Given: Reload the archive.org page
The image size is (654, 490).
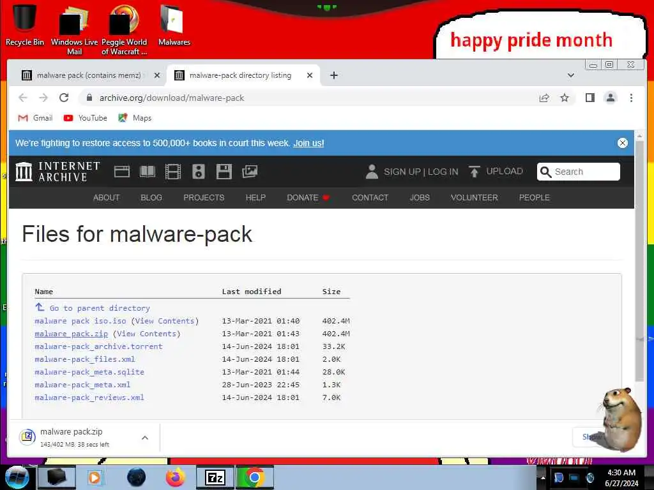Looking at the screenshot, I should 64,98.
